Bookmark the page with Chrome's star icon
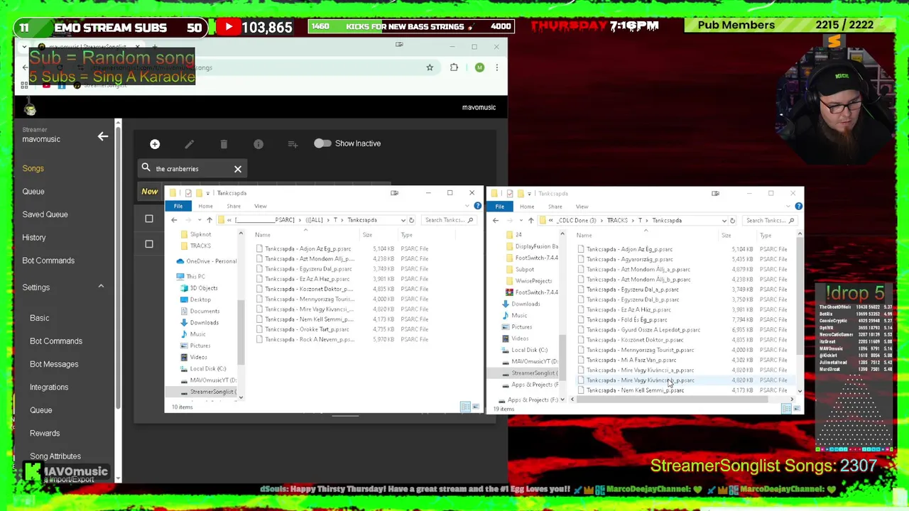Viewport: 909px width, 511px height. pos(430,67)
